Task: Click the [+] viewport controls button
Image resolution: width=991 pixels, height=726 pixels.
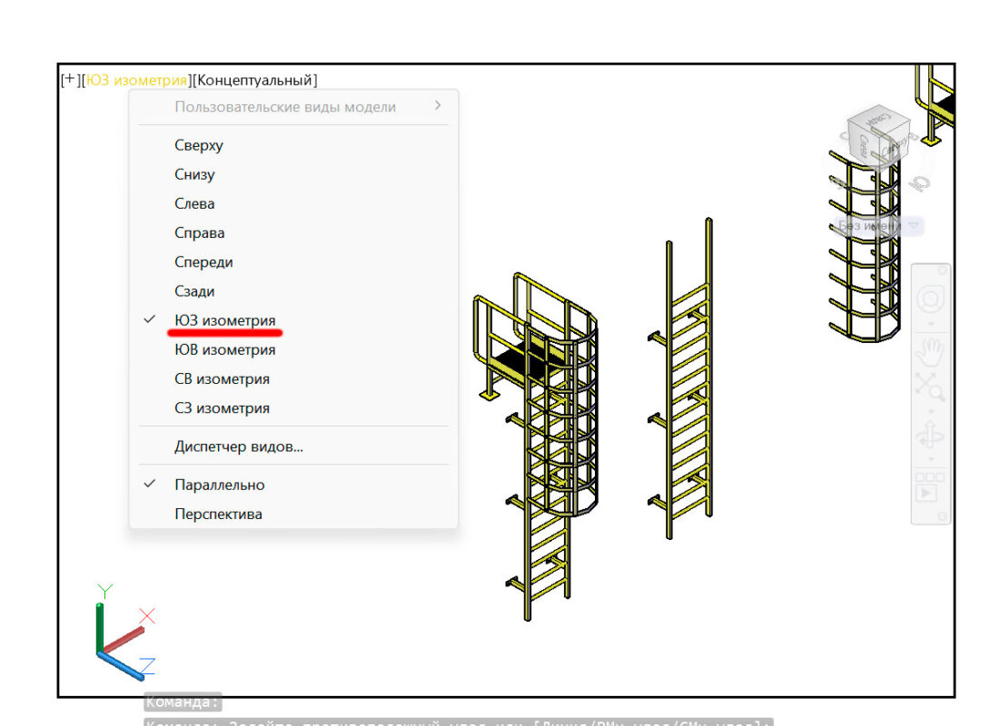Action: pos(69,80)
